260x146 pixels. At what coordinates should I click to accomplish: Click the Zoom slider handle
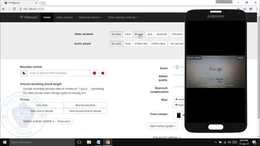[x=177, y=67]
